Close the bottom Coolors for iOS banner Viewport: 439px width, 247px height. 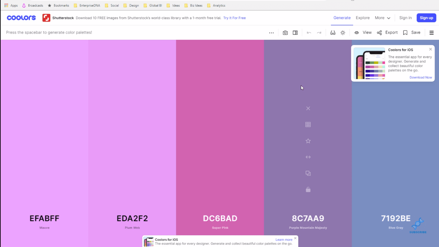coord(295,238)
